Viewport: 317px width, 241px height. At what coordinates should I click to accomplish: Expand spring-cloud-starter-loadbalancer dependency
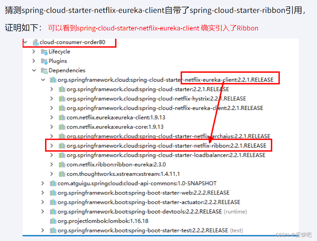click(52, 155)
